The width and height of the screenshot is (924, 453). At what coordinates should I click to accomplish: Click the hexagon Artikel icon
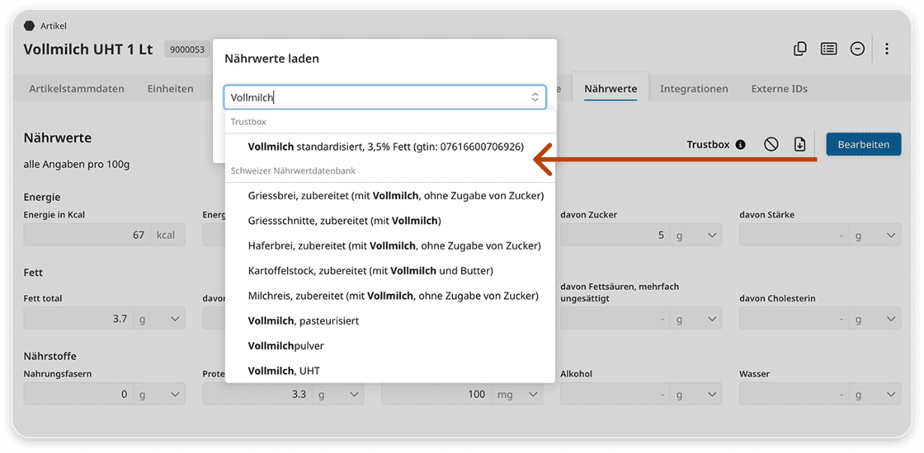tap(30, 26)
